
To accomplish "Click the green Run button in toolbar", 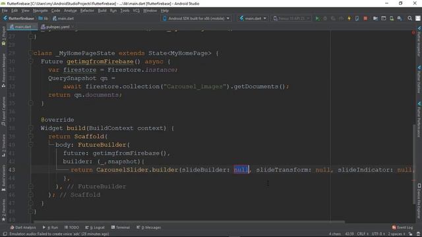I will click(x=317, y=18).
